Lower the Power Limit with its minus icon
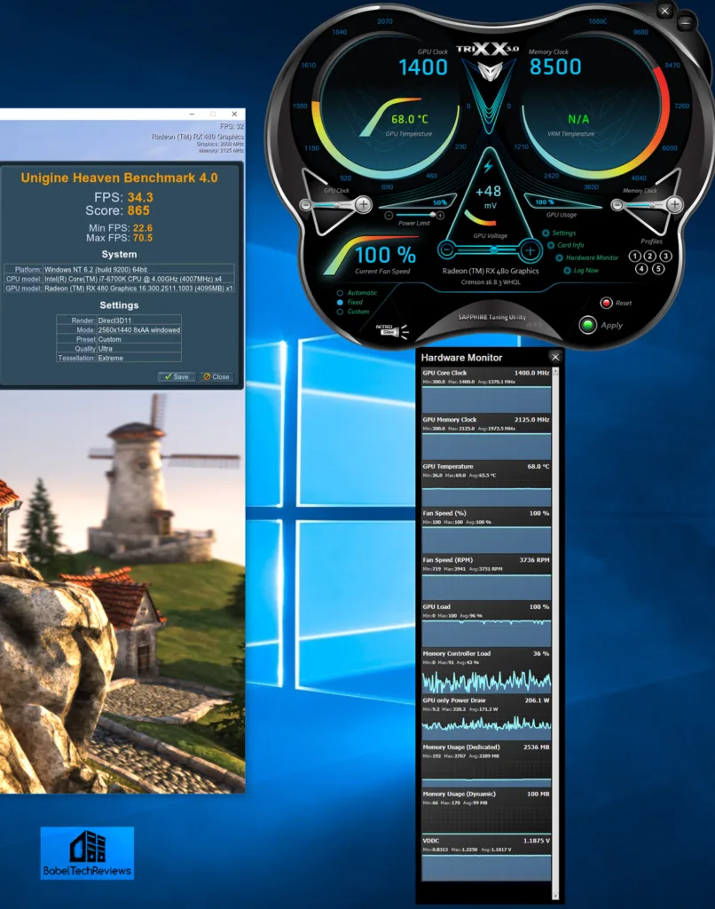This screenshot has height=909, width=715. point(389,216)
